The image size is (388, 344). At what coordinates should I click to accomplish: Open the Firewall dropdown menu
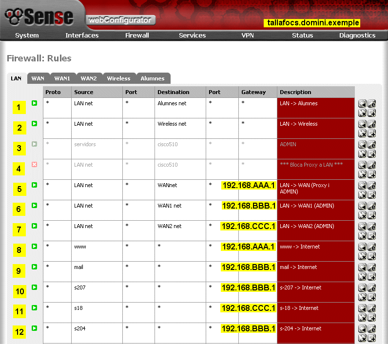[x=137, y=35]
